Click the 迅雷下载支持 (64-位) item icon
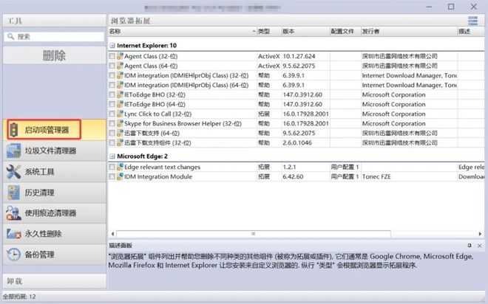This screenshot has height=304, width=488. point(120,134)
